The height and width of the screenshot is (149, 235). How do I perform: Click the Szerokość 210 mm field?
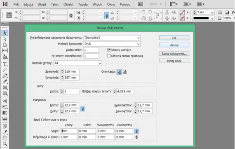coord(71,71)
